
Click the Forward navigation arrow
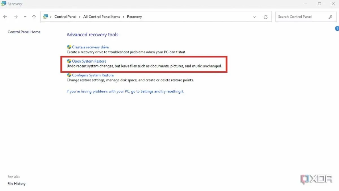coord(16,17)
